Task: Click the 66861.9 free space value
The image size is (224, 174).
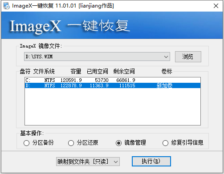Action: point(126,80)
